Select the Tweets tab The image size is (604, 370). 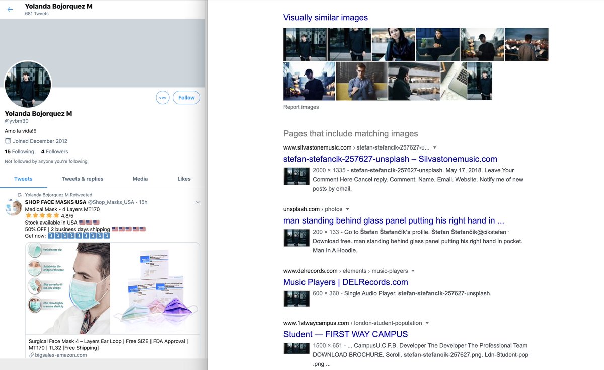click(x=23, y=179)
